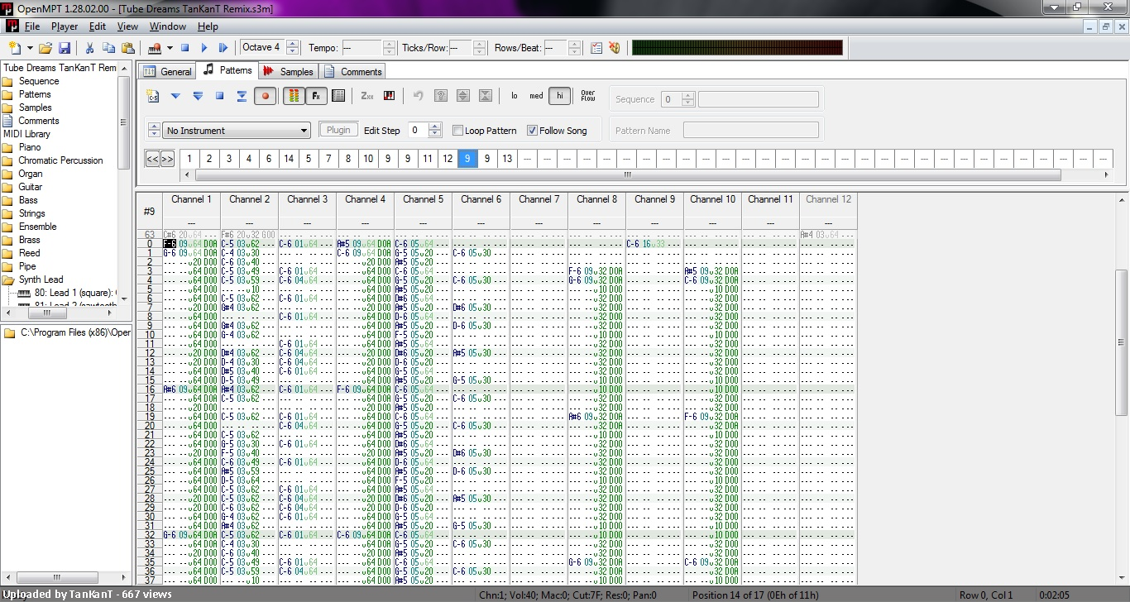Open the No Instrument dropdown
This screenshot has height=602, width=1130.
point(237,131)
